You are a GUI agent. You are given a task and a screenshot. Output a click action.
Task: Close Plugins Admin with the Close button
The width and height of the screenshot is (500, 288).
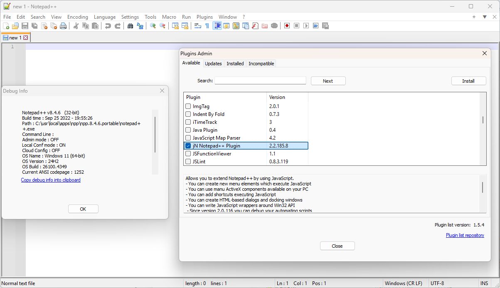click(337, 246)
